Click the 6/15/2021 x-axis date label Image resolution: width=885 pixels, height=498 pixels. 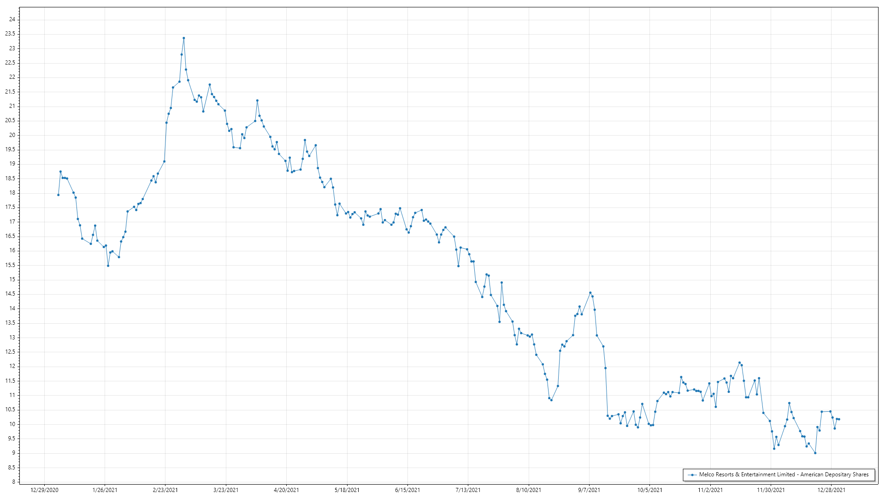pos(407,490)
